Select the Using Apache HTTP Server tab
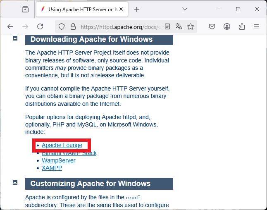Screen dimensions: 267x210 [x=82, y=9]
